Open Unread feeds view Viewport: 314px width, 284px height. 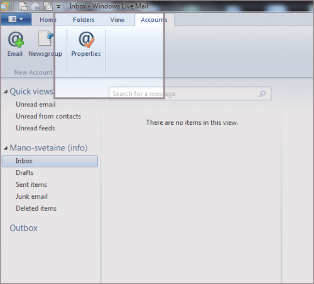35,128
